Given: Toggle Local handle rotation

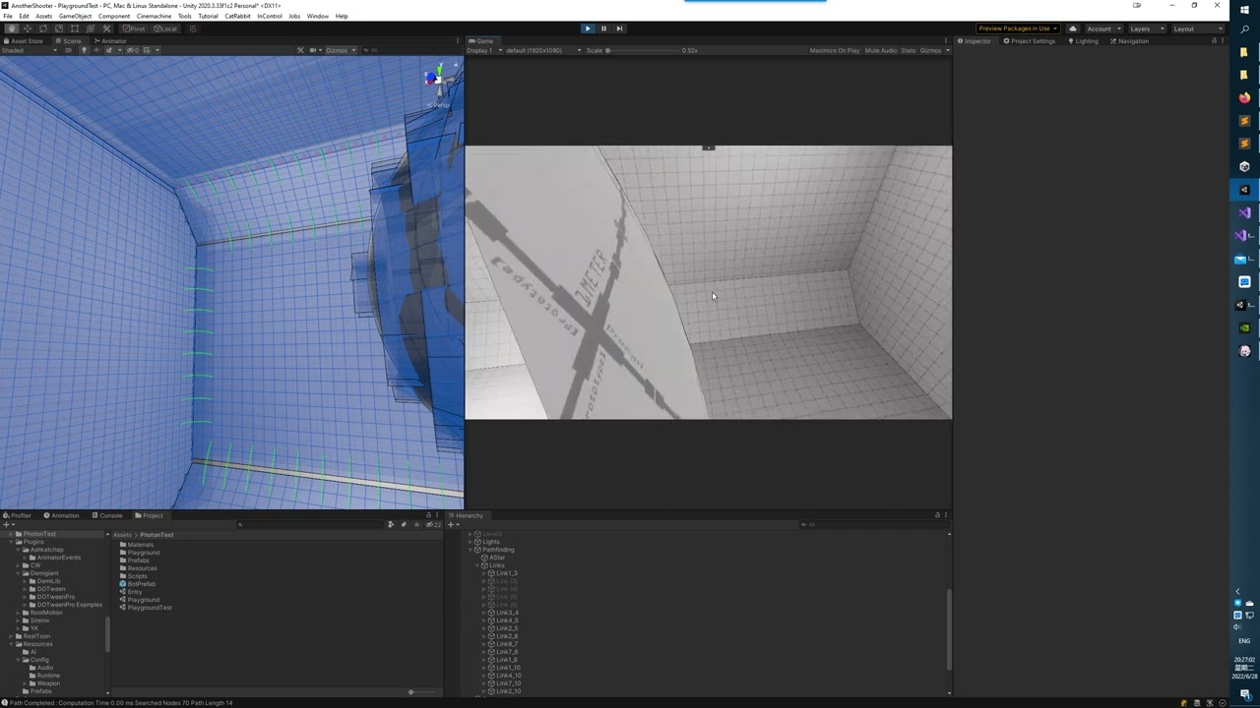Looking at the screenshot, I should [164, 29].
